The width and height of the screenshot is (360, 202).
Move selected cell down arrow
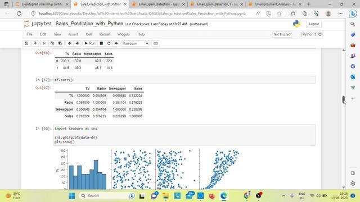77,43
